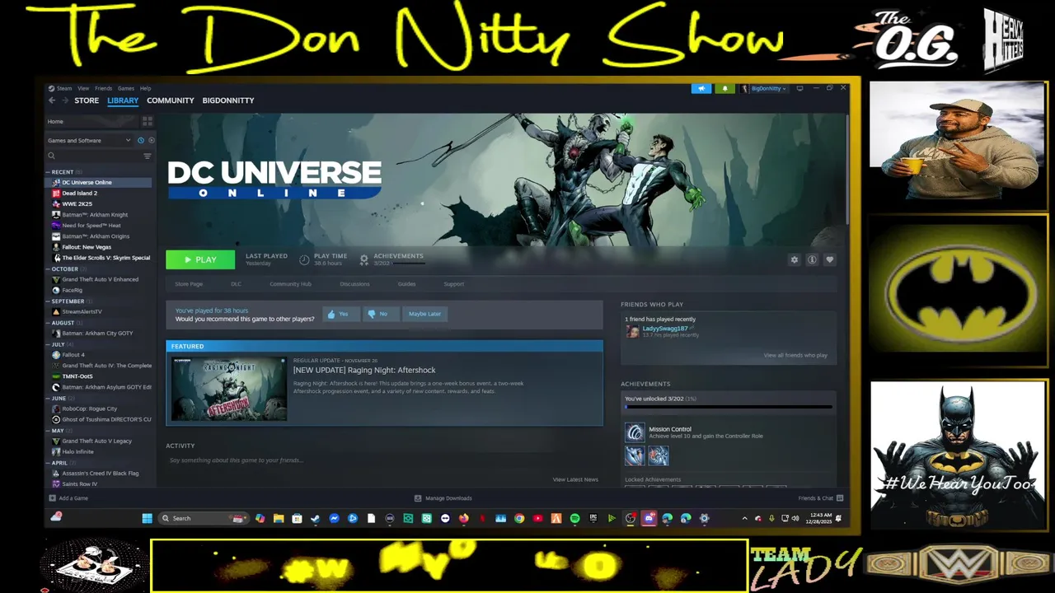Select Dead Island 2 in library

(79, 193)
